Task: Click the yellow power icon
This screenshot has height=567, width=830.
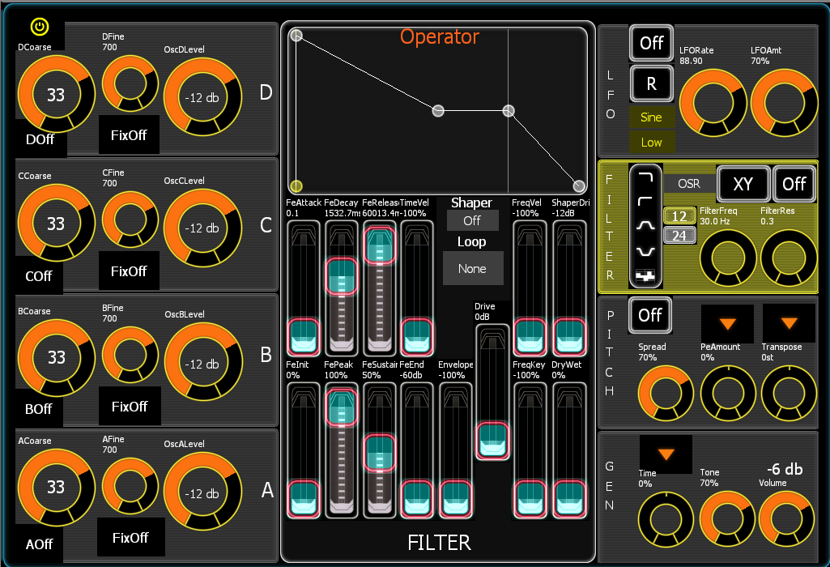Action: [40, 27]
